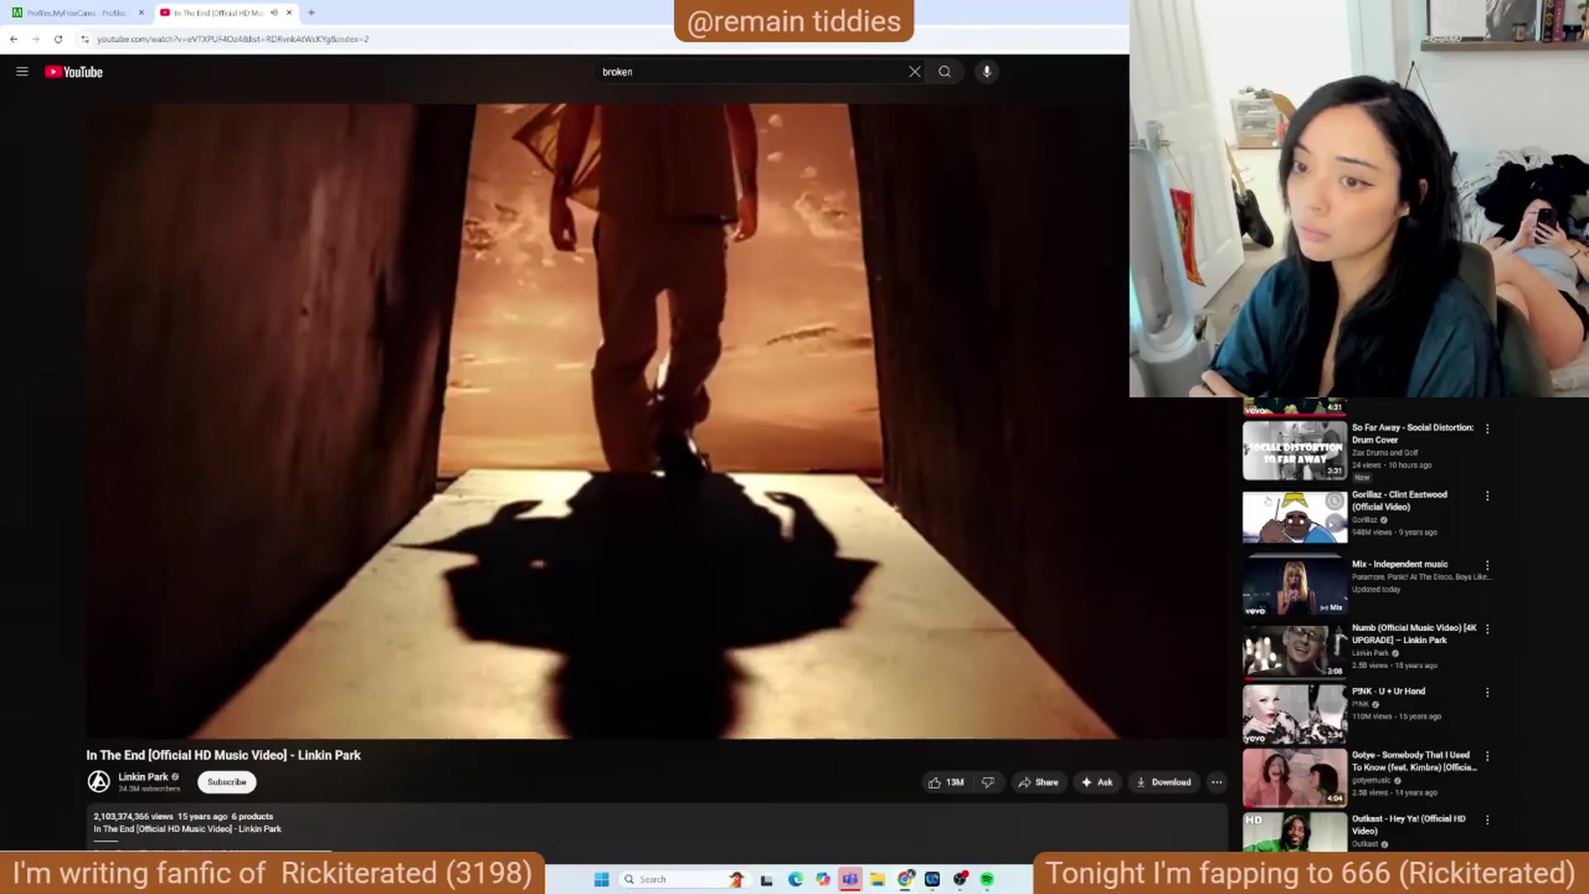Open Linkin Park channel avatar
The height and width of the screenshot is (894, 1589).
pos(99,781)
